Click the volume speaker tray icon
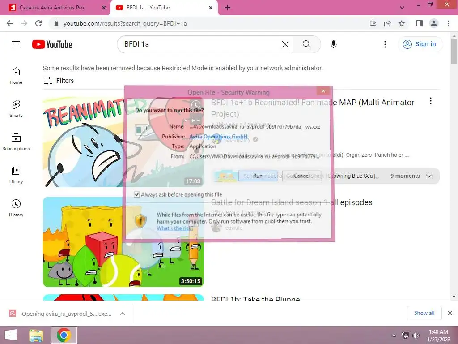 pyautogui.click(x=416, y=335)
